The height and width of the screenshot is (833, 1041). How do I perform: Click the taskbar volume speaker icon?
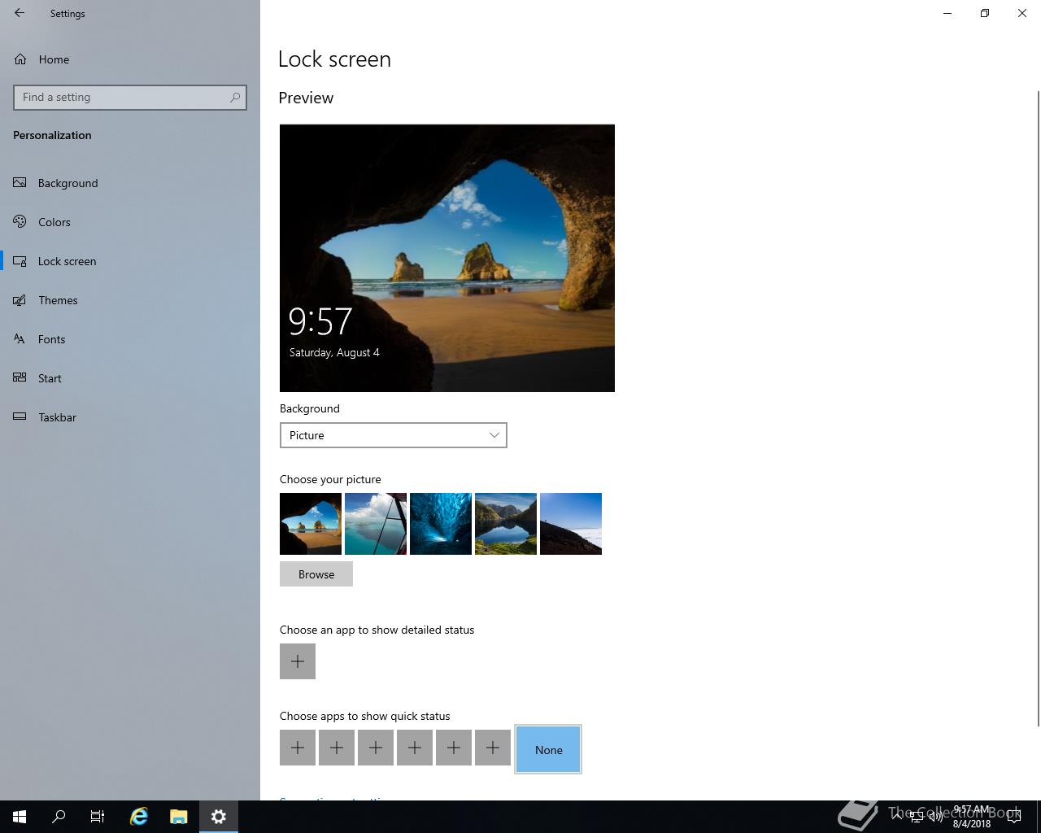pyautogui.click(x=936, y=817)
